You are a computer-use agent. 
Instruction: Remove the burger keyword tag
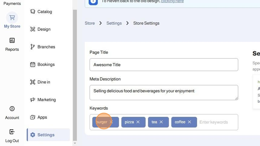tap(111, 122)
